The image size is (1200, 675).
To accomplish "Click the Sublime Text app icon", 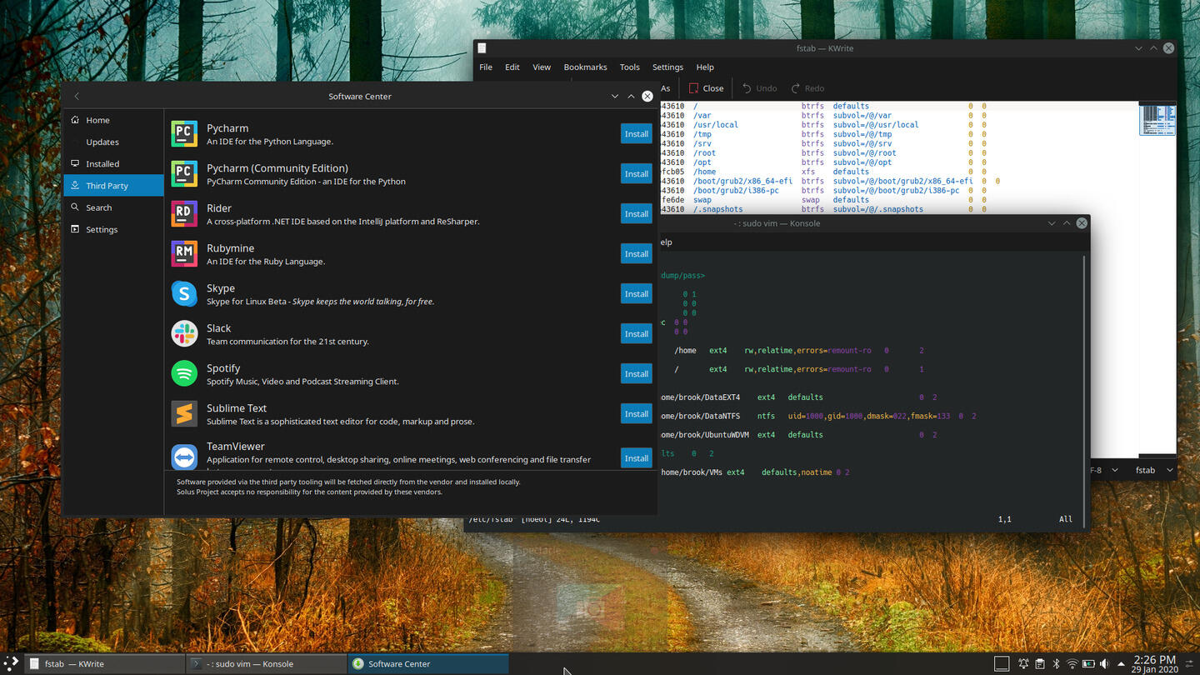I will [x=184, y=414].
